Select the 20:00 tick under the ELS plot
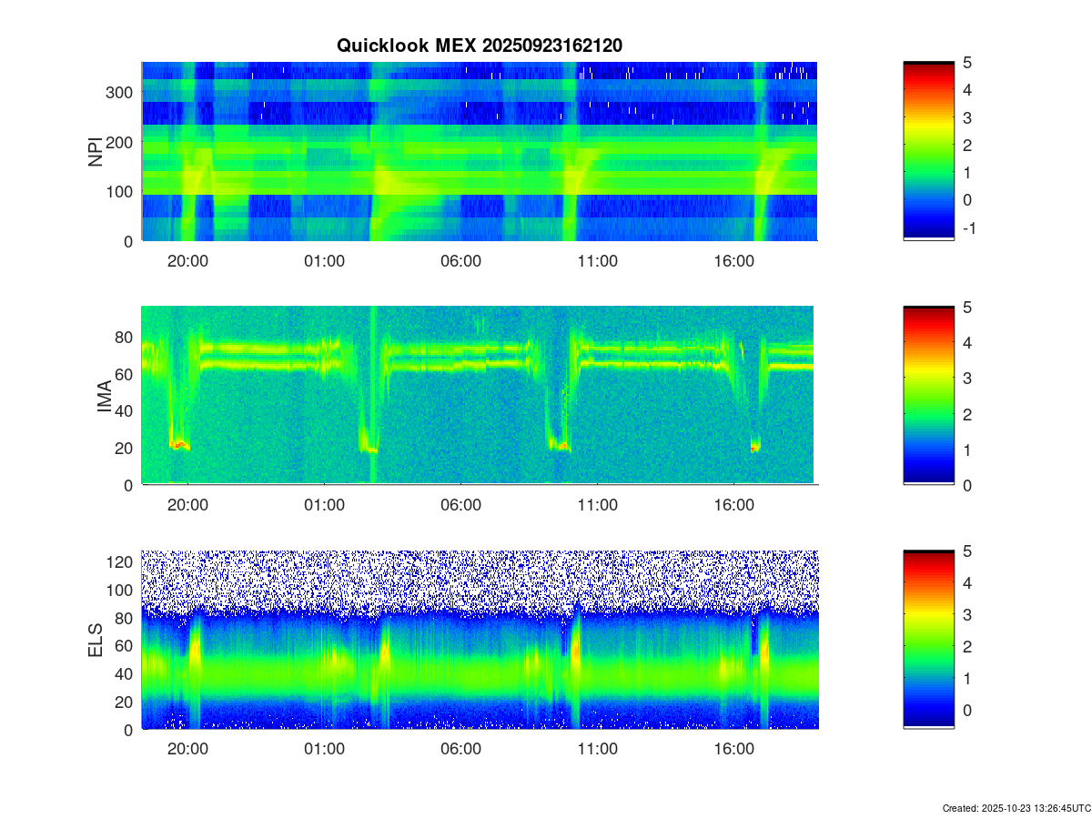 [187, 749]
